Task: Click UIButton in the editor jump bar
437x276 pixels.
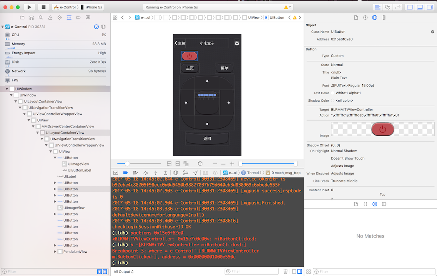Action: coord(277,17)
